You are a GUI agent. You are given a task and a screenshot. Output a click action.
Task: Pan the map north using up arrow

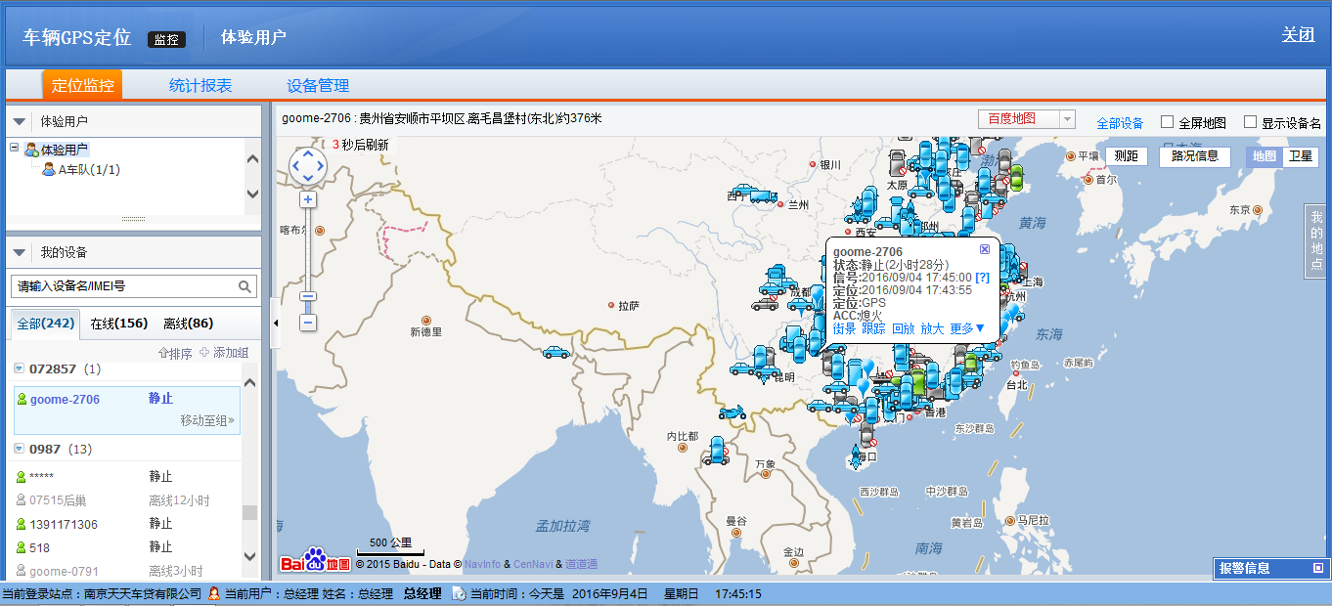[x=308, y=153]
